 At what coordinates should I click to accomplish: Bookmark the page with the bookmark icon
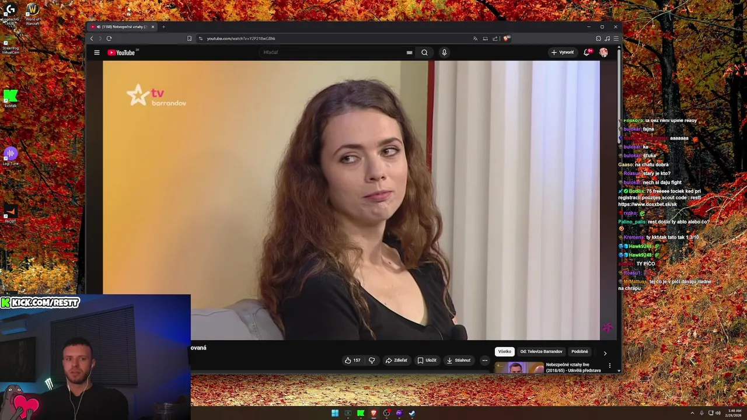[189, 38]
